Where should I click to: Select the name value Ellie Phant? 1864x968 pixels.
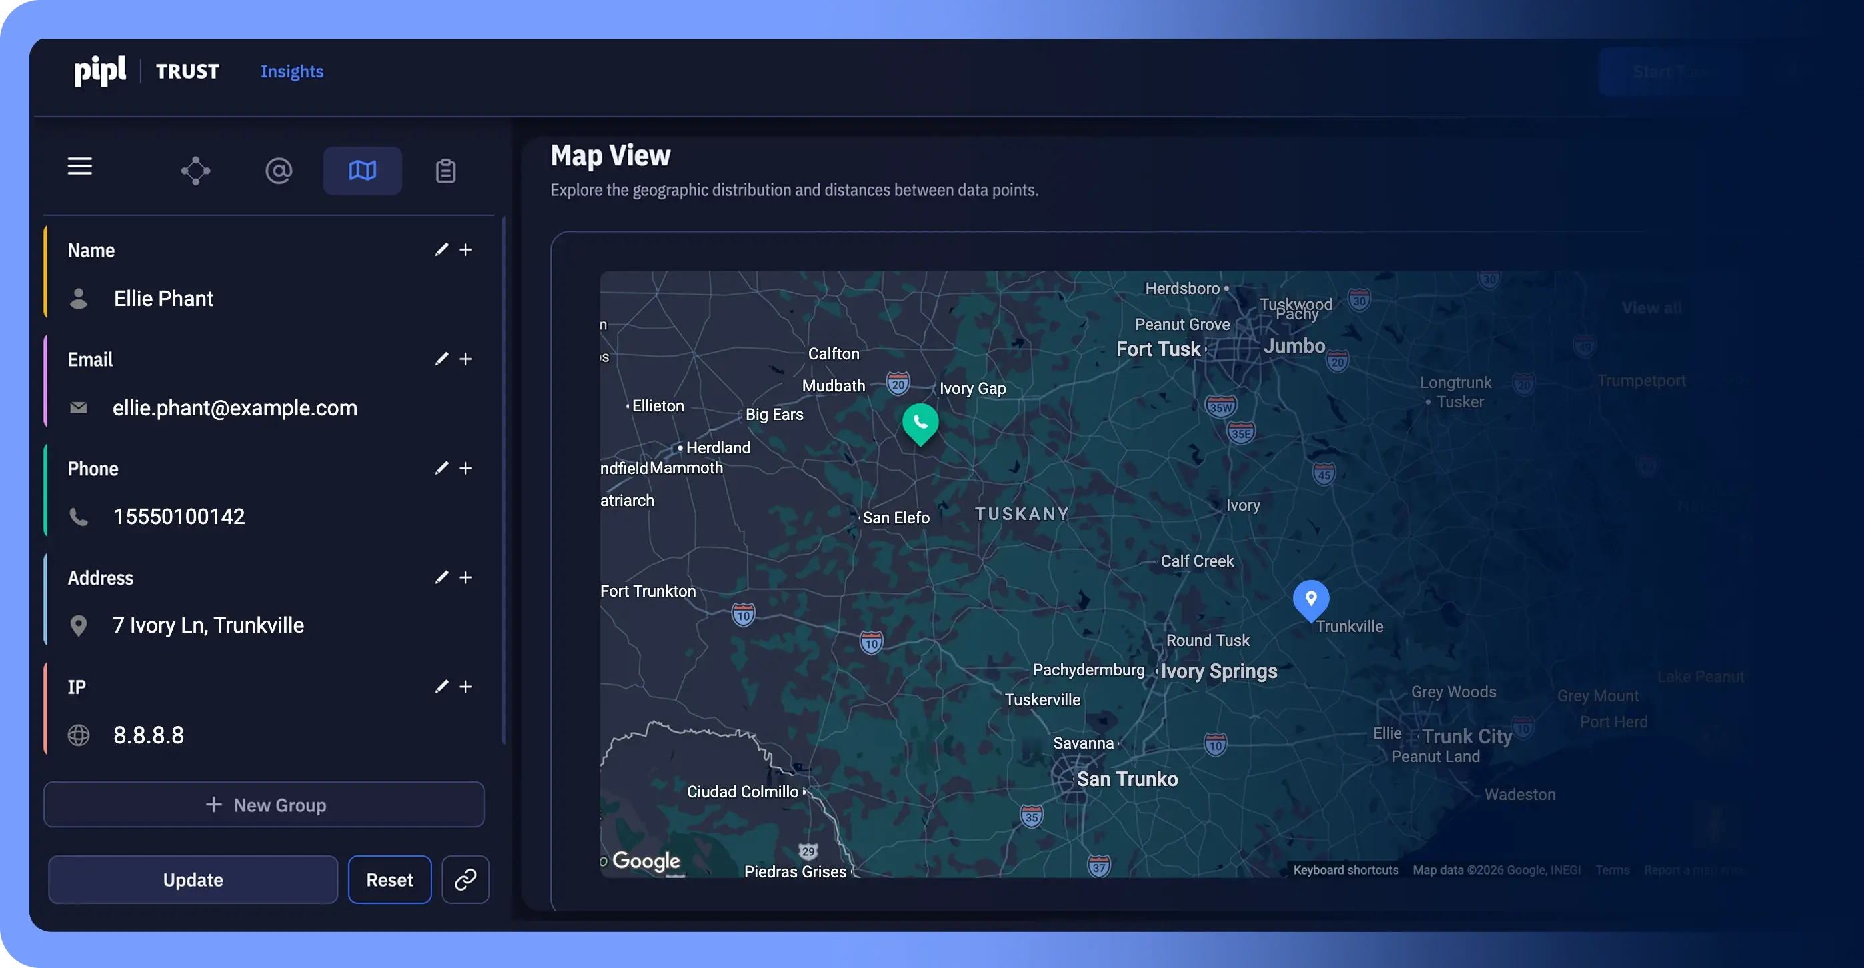(163, 299)
